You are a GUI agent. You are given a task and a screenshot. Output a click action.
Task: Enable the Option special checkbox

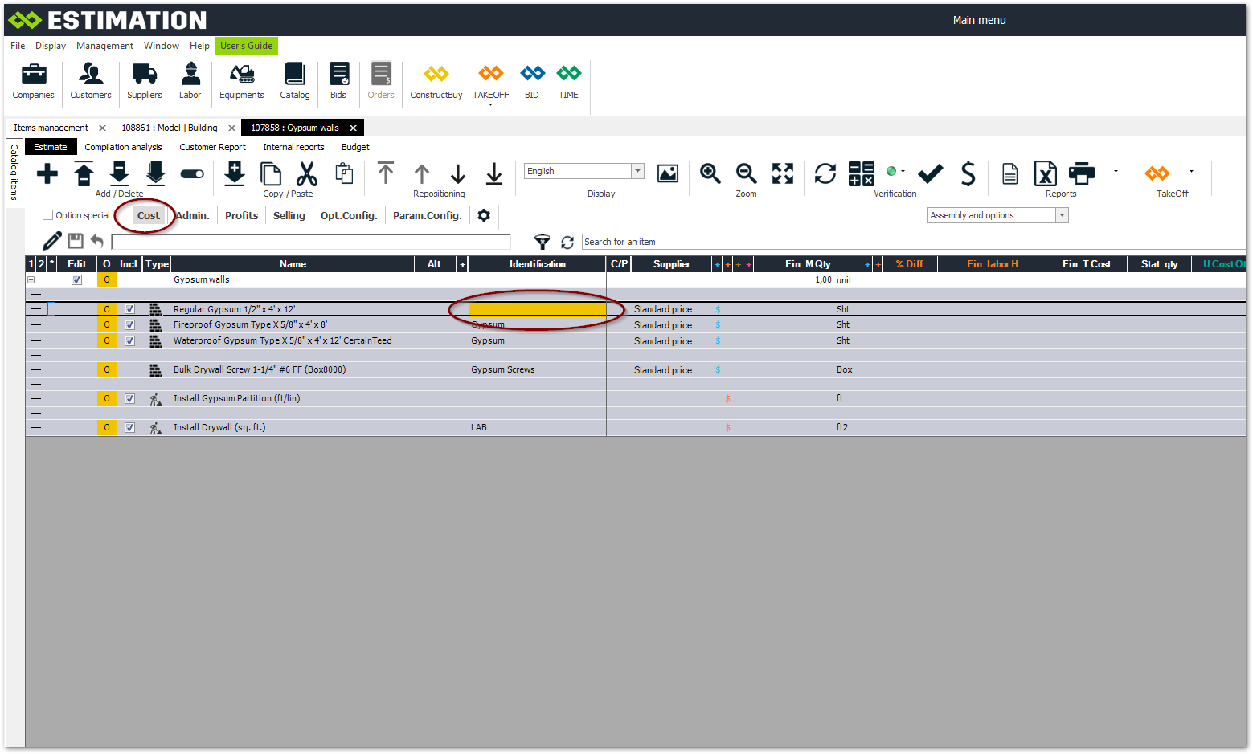pyautogui.click(x=48, y=215)
